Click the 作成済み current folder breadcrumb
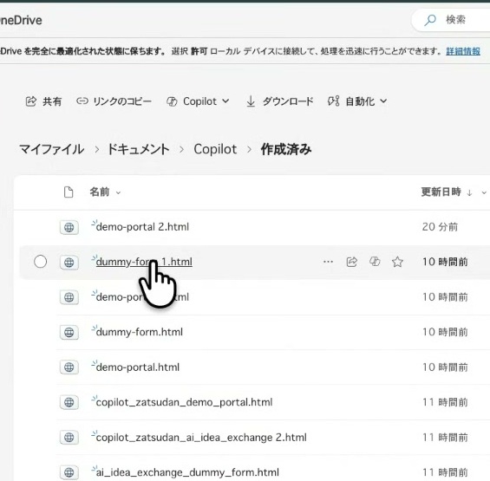Screen dimensions: 490x481 click(286, 149)
